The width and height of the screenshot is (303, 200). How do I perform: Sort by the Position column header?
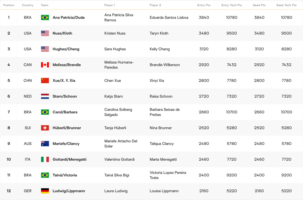pos(9,5)
